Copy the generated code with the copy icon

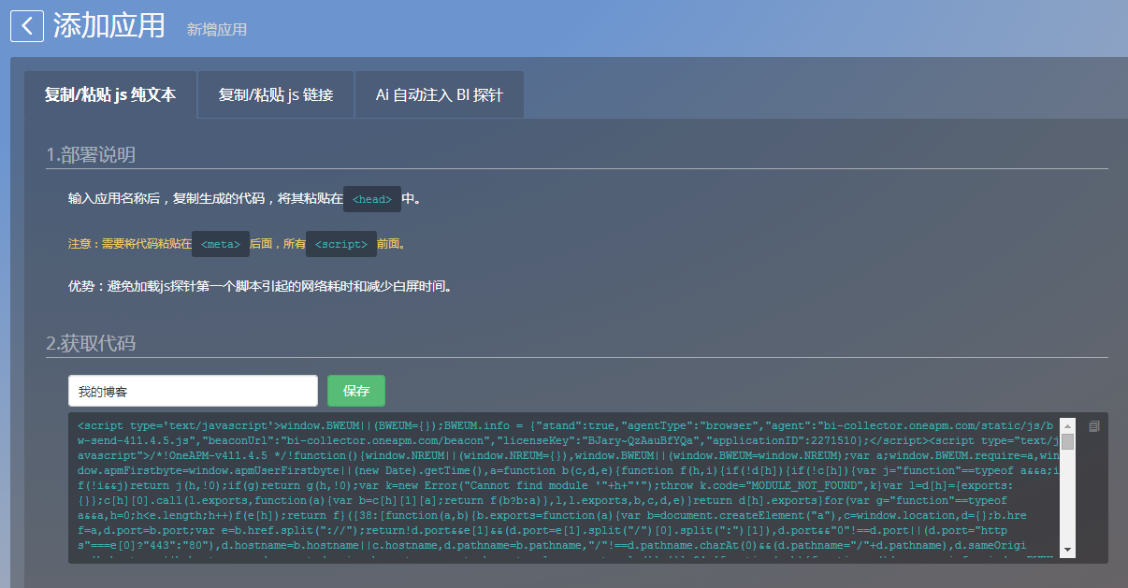click(1094, 426)
